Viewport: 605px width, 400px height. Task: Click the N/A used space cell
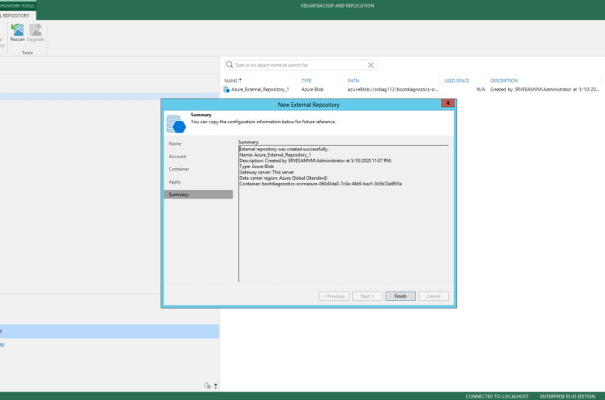pyautogui.click(x=480, y=89)
